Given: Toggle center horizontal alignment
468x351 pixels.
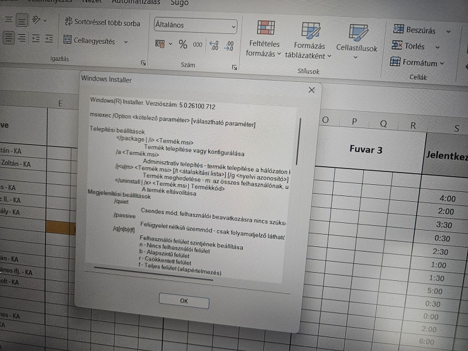Looking at the screenshot, I should click(x=9, y=37).
